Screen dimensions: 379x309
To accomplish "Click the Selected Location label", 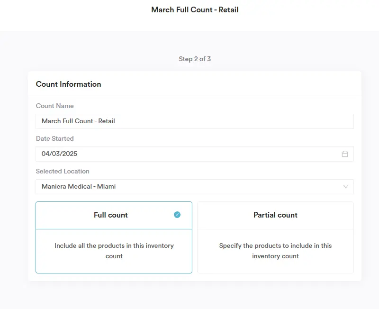I will (63, 171).
